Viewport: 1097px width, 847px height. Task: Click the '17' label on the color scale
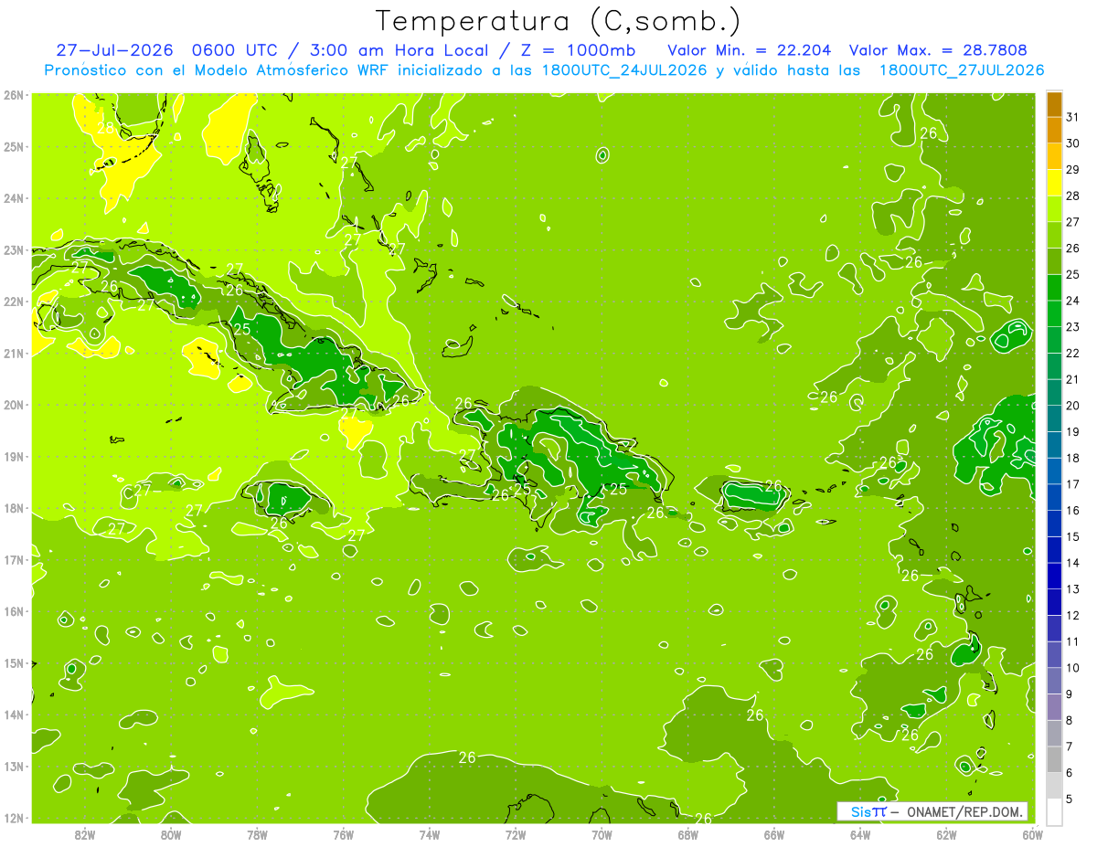(1072, 484)
